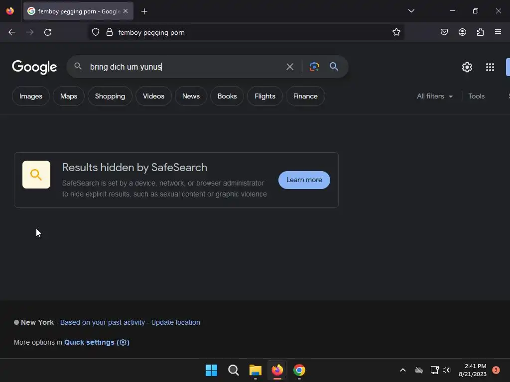
Task: Focus the Firefox address bar
Action: [247, 32]
